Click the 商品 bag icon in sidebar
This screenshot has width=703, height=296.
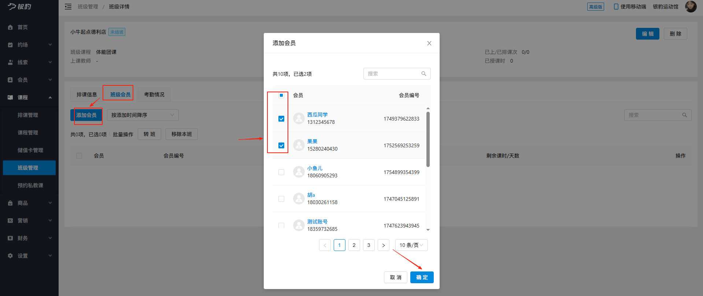10,203
